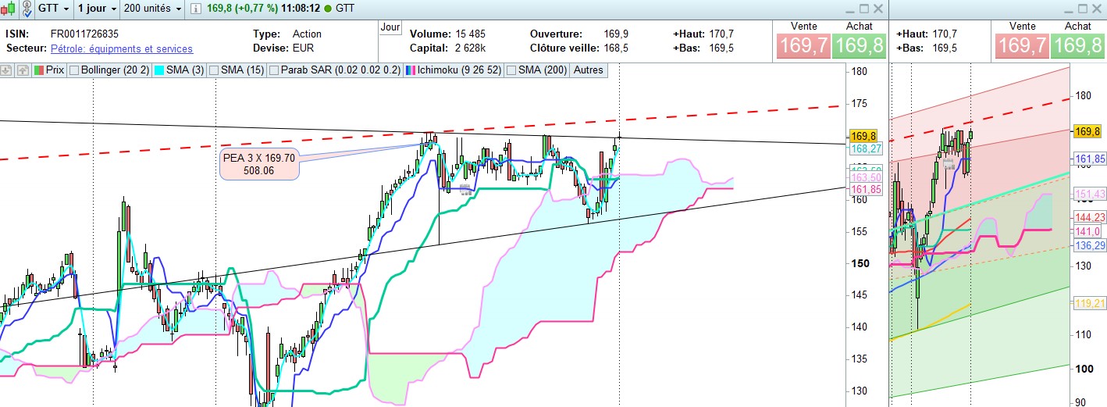Click the small order marker icon on main chart
Image resolution: width=1107 pixels, height=407 pixels.
click(x=465, y=188)
